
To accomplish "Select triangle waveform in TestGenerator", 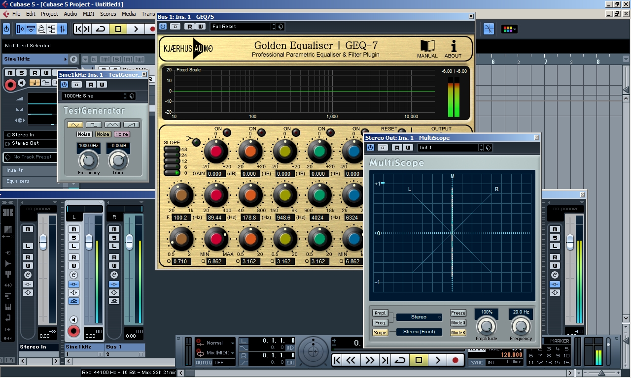I will [113, 125].
